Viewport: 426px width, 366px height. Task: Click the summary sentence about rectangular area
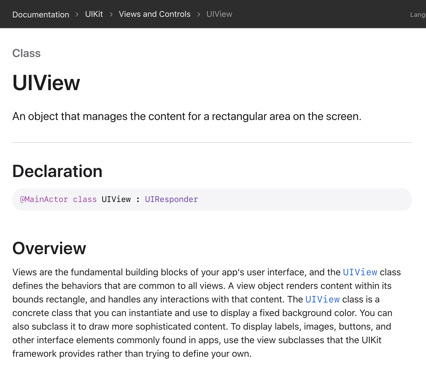(187, 116)
